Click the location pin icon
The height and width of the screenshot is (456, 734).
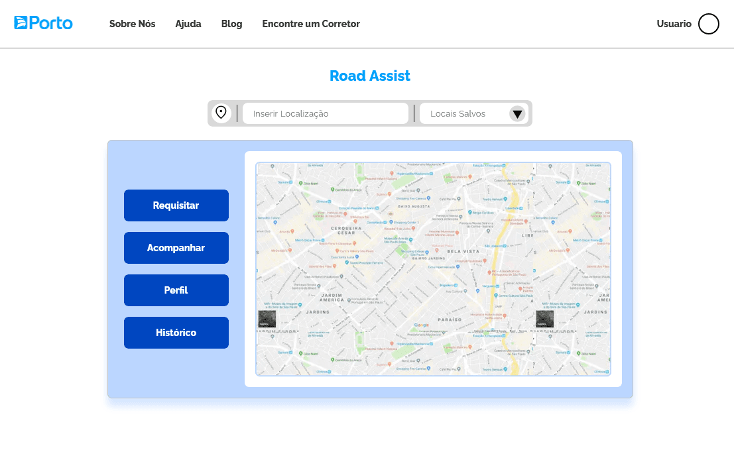(x=221, y=113)
